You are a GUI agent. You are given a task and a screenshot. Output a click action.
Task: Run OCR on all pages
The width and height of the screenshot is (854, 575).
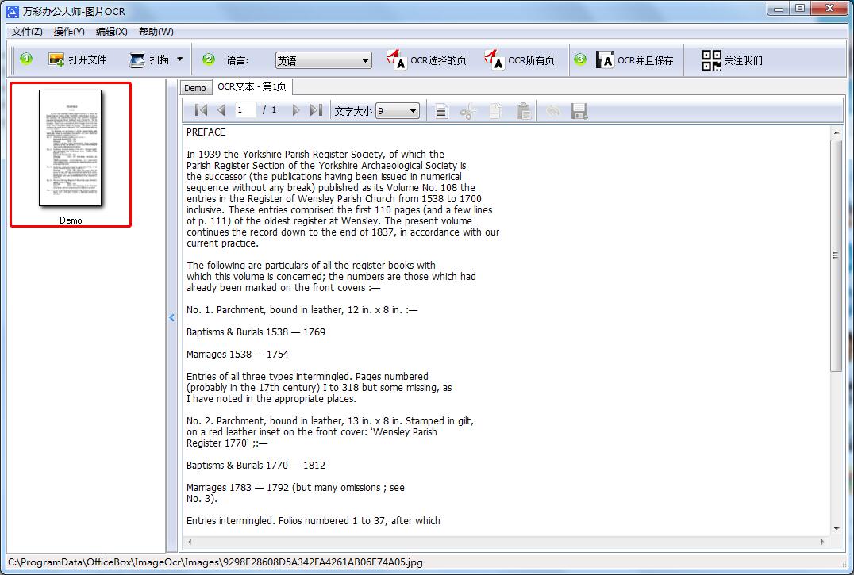[521, 60]
